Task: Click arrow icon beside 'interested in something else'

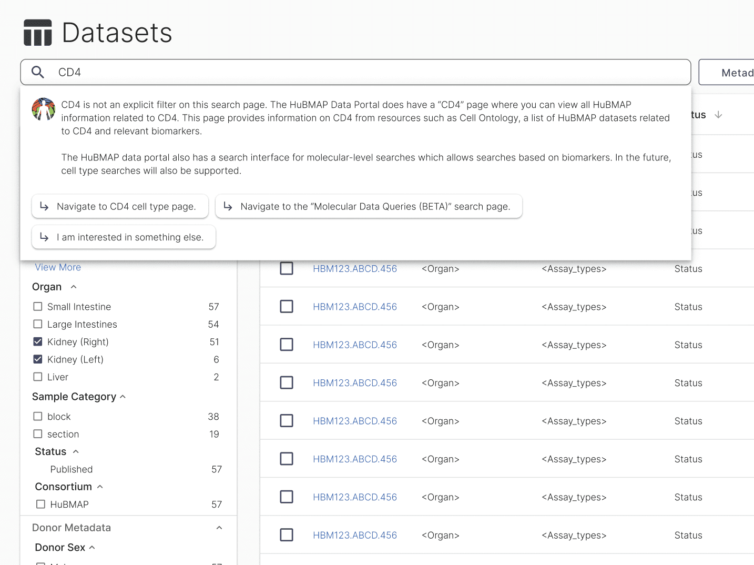Action: [x=45, y=237]
